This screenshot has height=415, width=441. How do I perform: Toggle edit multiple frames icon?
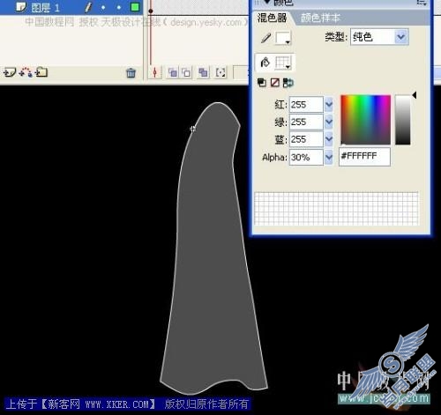pos(203,72)
